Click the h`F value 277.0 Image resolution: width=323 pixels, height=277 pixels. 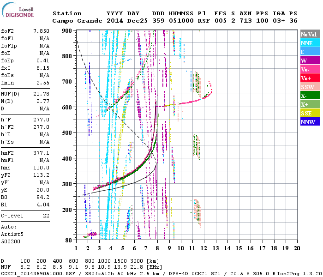pyautogui.click(x=41, y=120)
